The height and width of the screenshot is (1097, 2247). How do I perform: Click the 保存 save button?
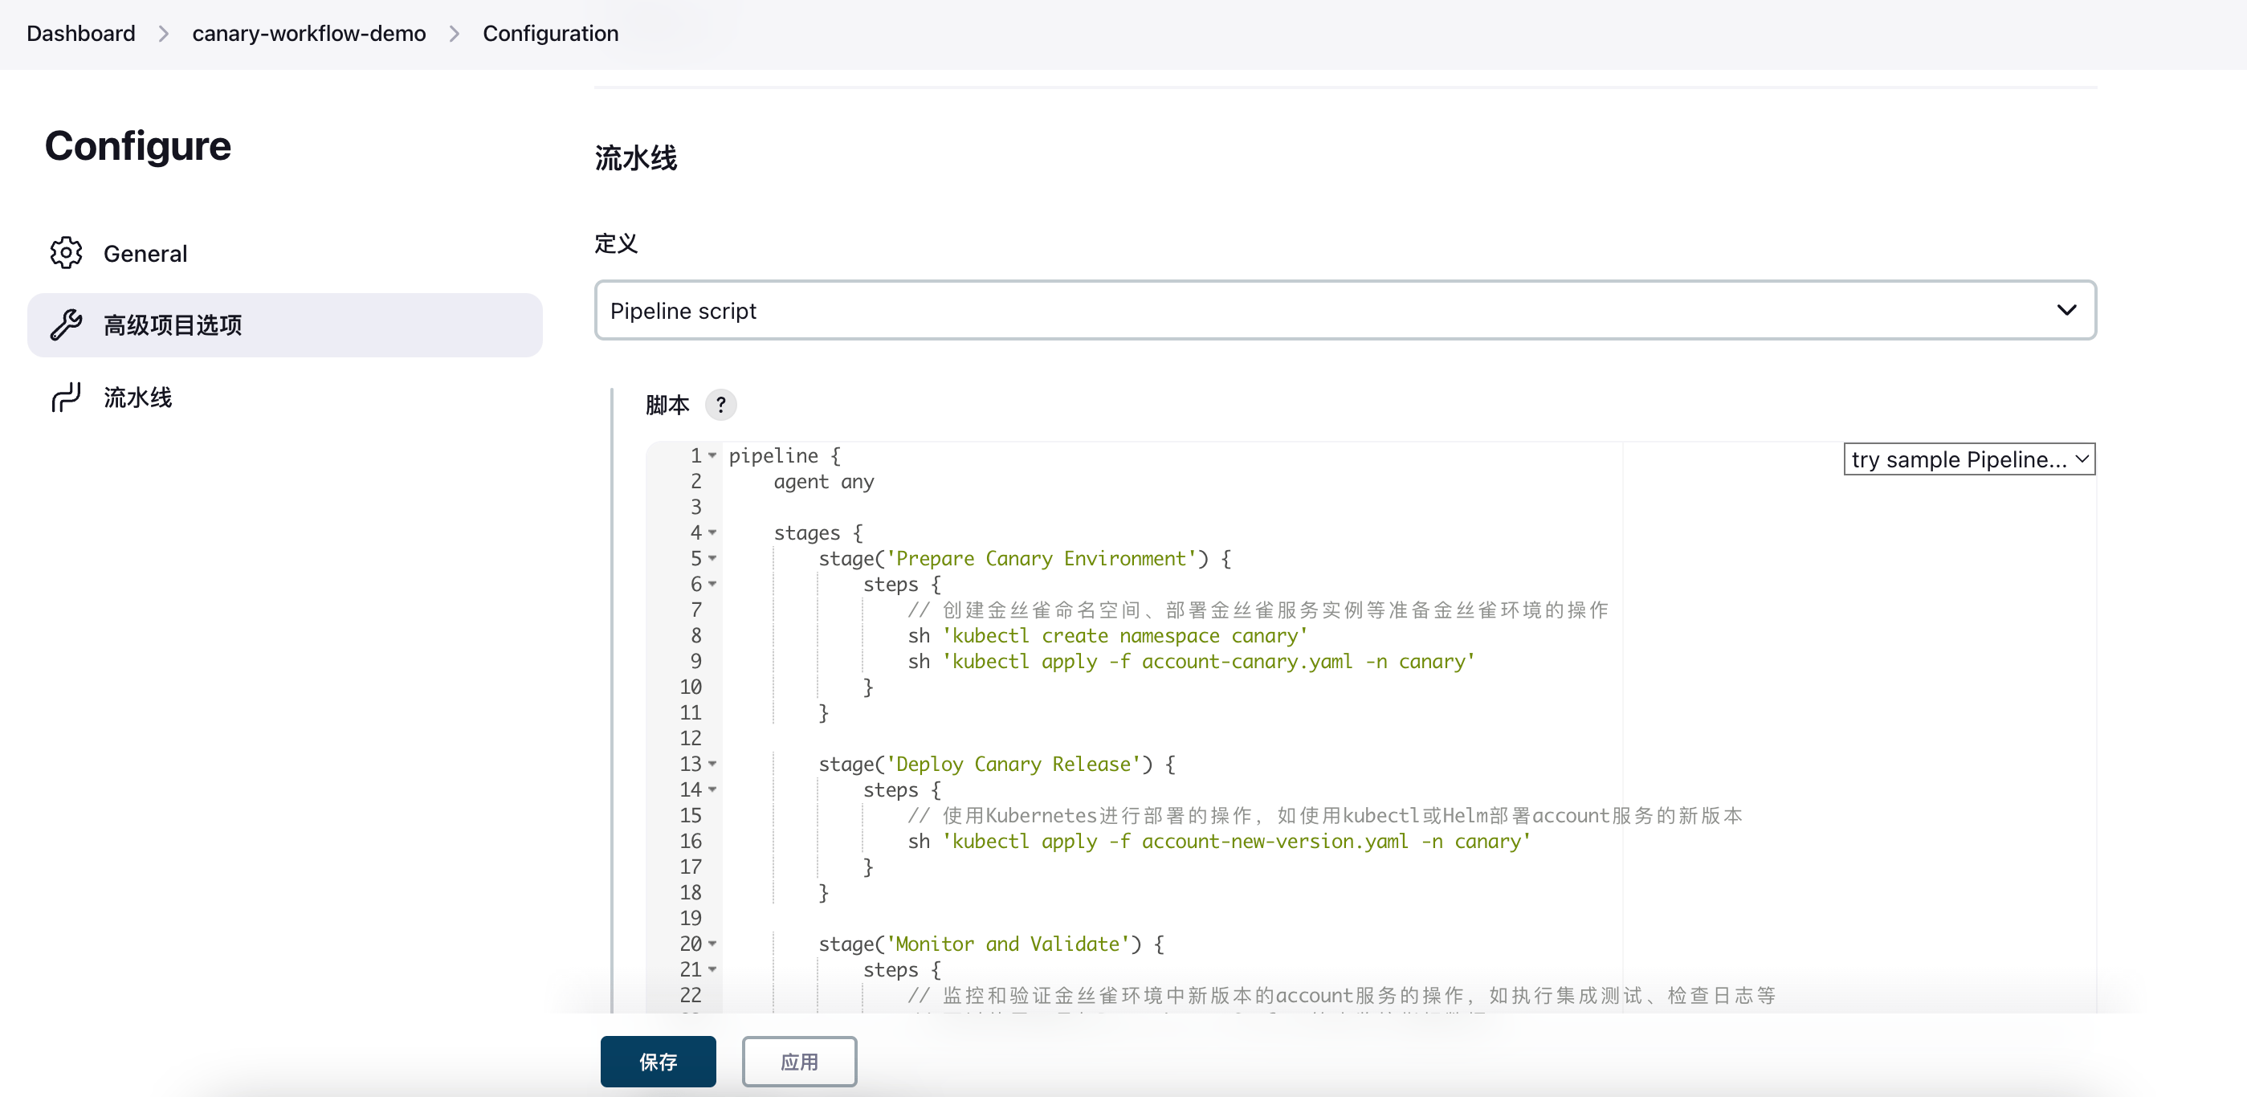(658, 1061)
